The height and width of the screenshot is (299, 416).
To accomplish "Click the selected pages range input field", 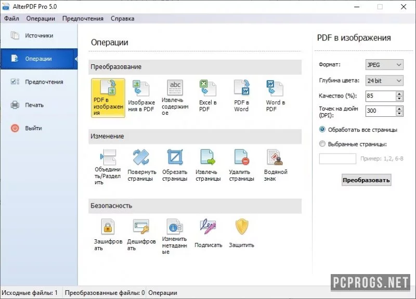I will tap(337, 159).
